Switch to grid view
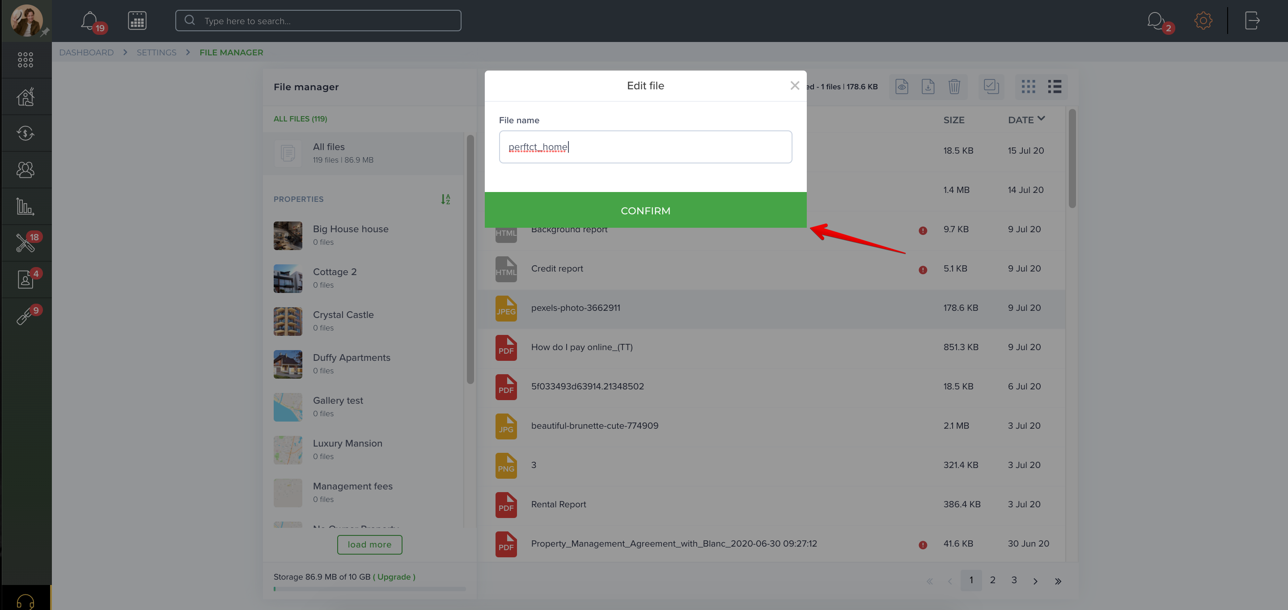1288x610 pixels. [1029, 86]
